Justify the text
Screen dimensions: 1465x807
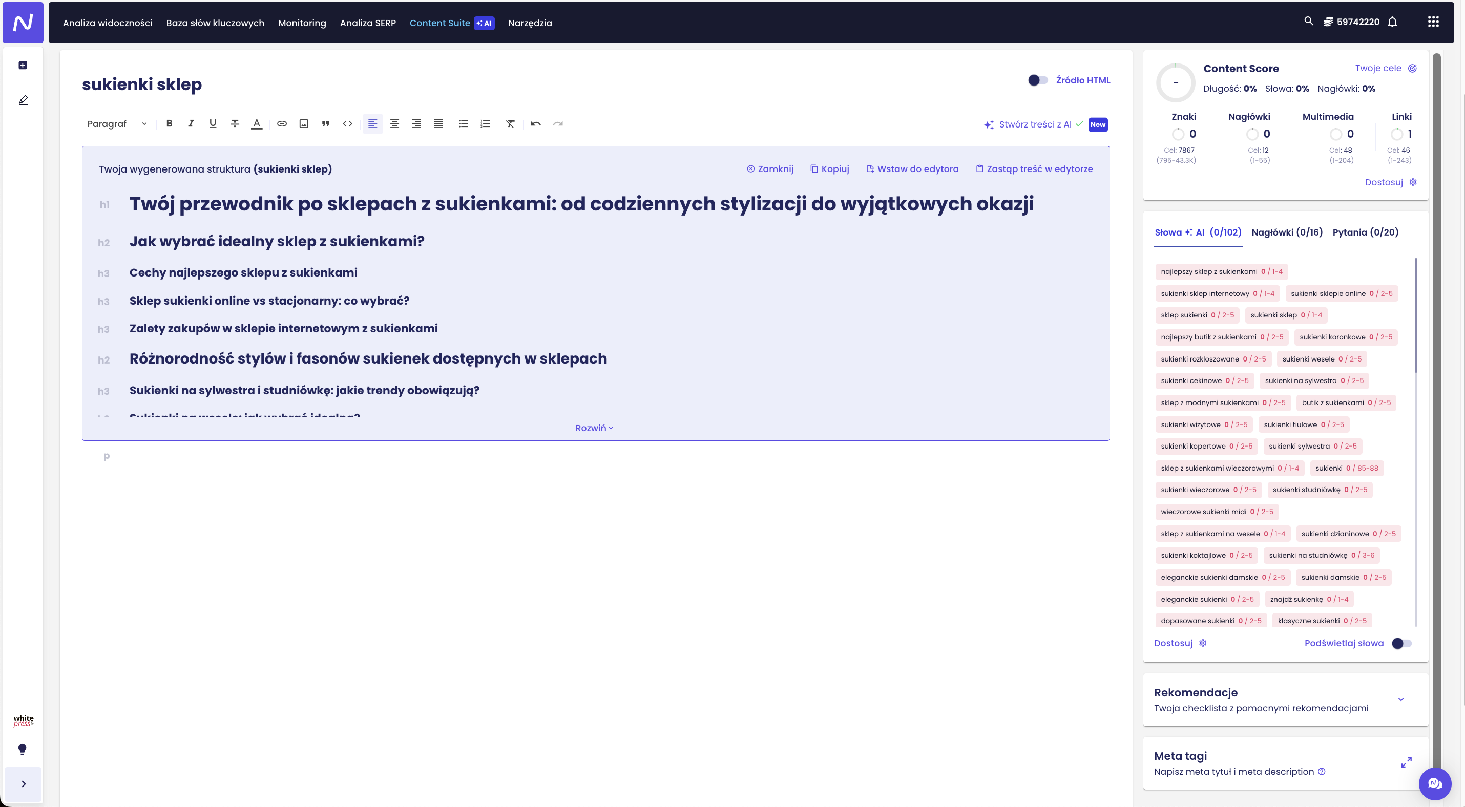438,123
